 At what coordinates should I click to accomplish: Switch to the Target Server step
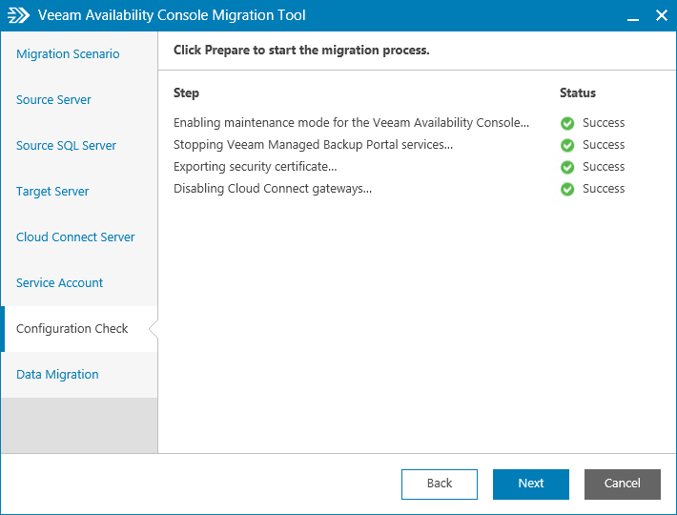[x=52, y=192]
